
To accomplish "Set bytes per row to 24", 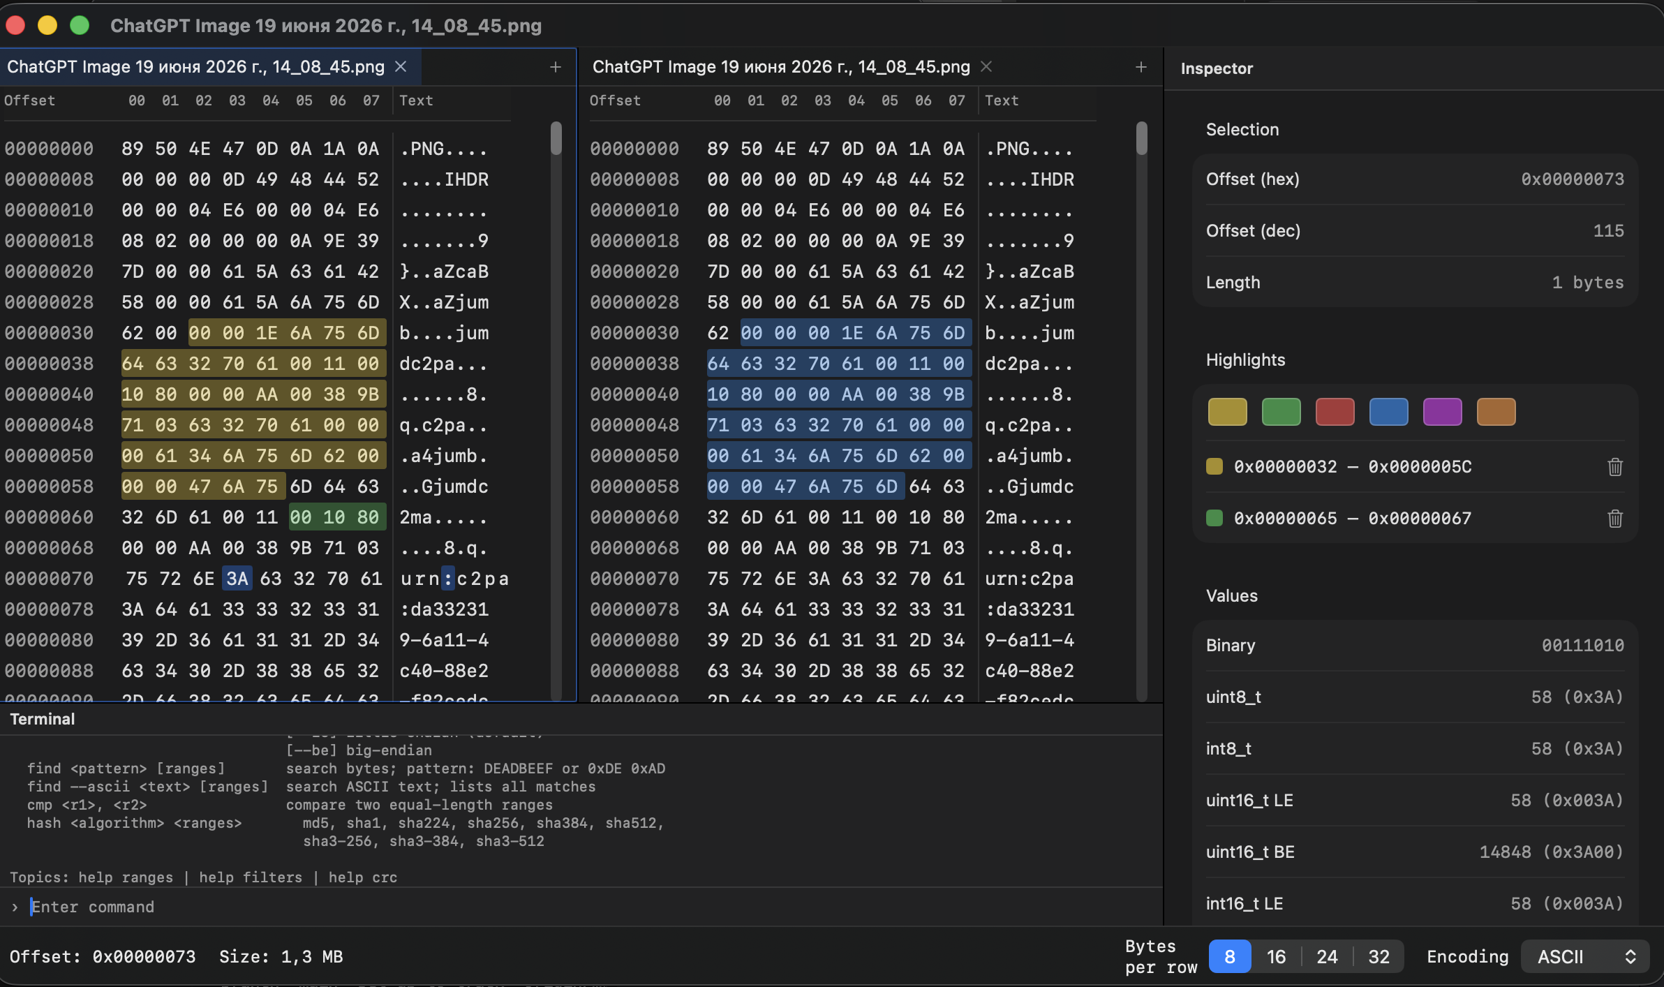I will pos(1327,956).
